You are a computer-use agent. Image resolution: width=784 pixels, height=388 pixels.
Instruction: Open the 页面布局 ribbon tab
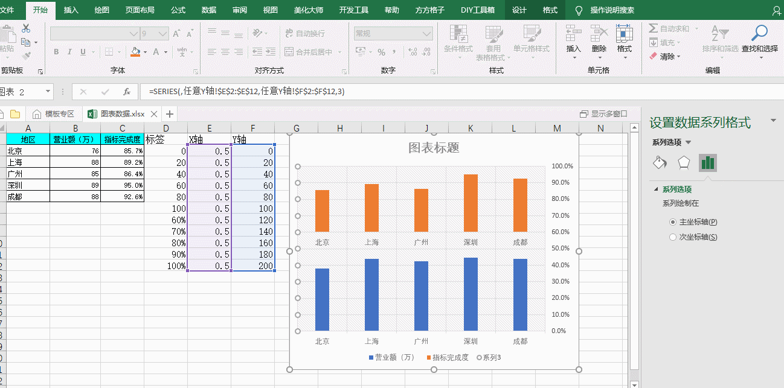pos(140,10)
